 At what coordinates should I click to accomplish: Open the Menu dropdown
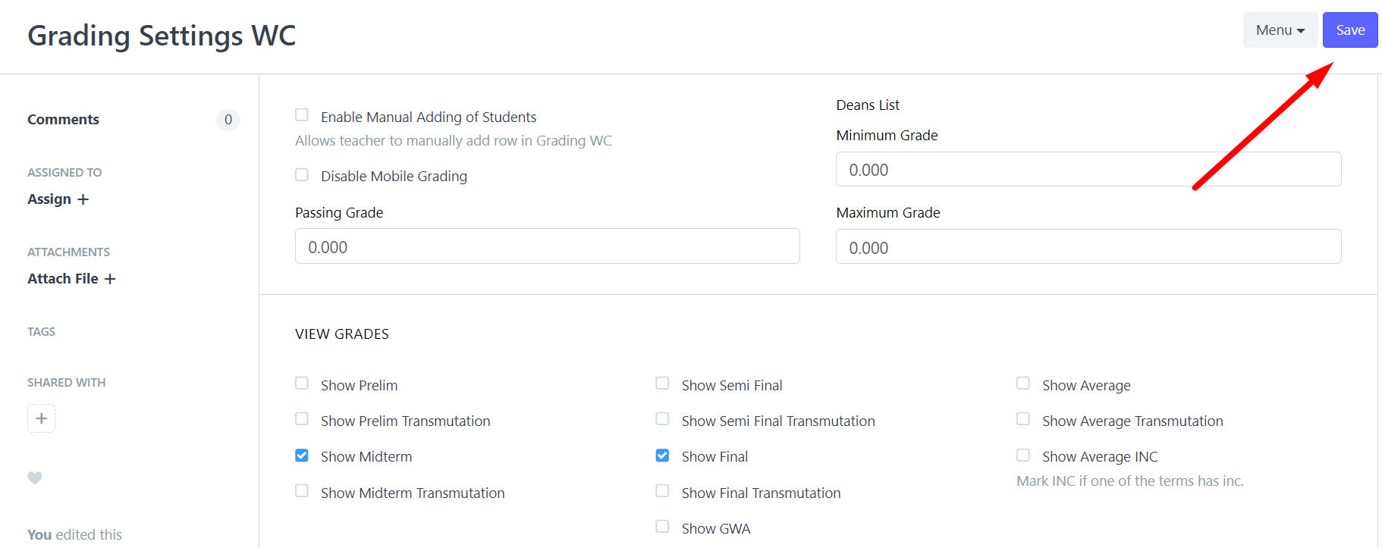coord(1280,30)
